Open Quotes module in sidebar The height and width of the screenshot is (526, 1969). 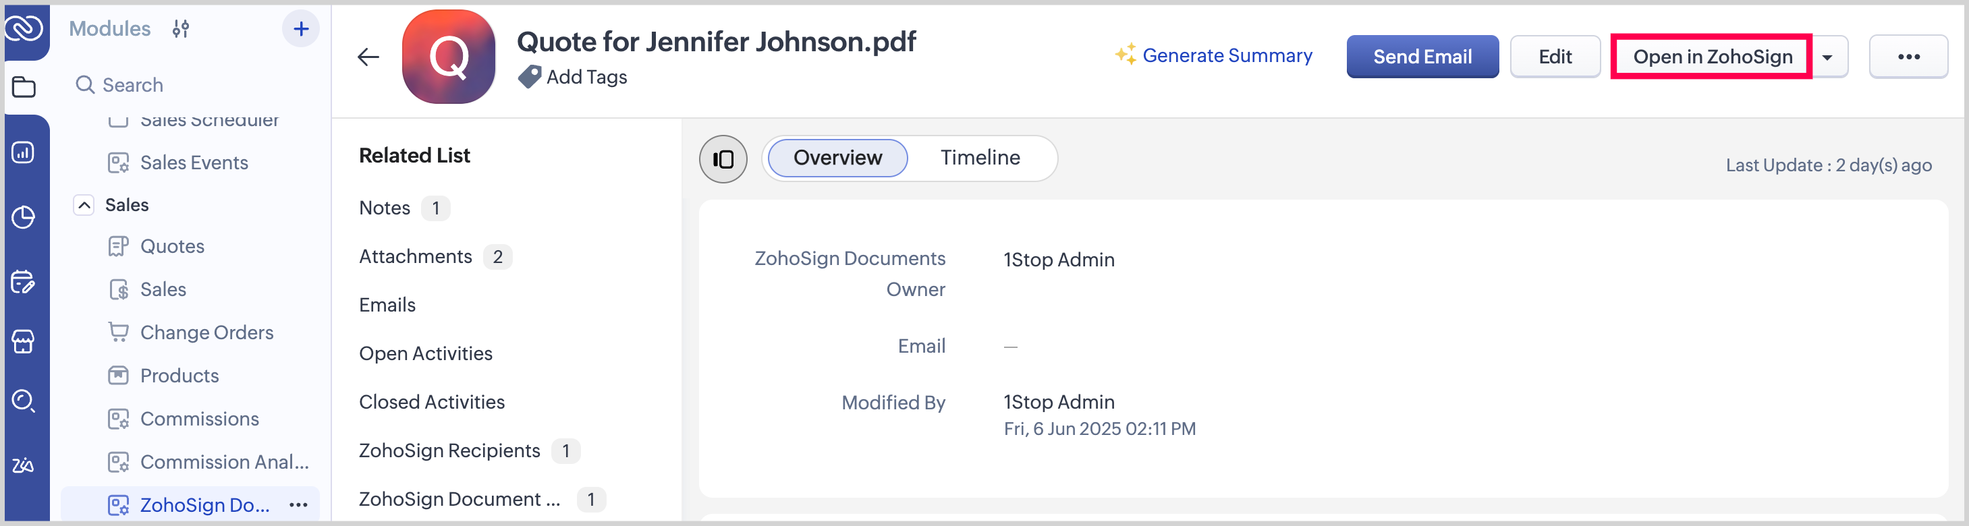[172, 247]
